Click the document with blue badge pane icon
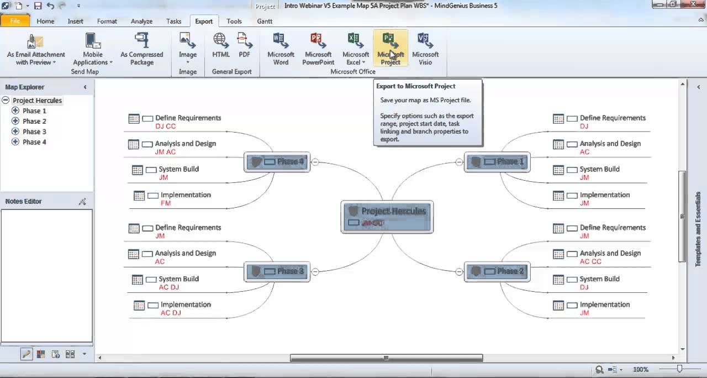This screenshot has height=378, width=707. 56,354
